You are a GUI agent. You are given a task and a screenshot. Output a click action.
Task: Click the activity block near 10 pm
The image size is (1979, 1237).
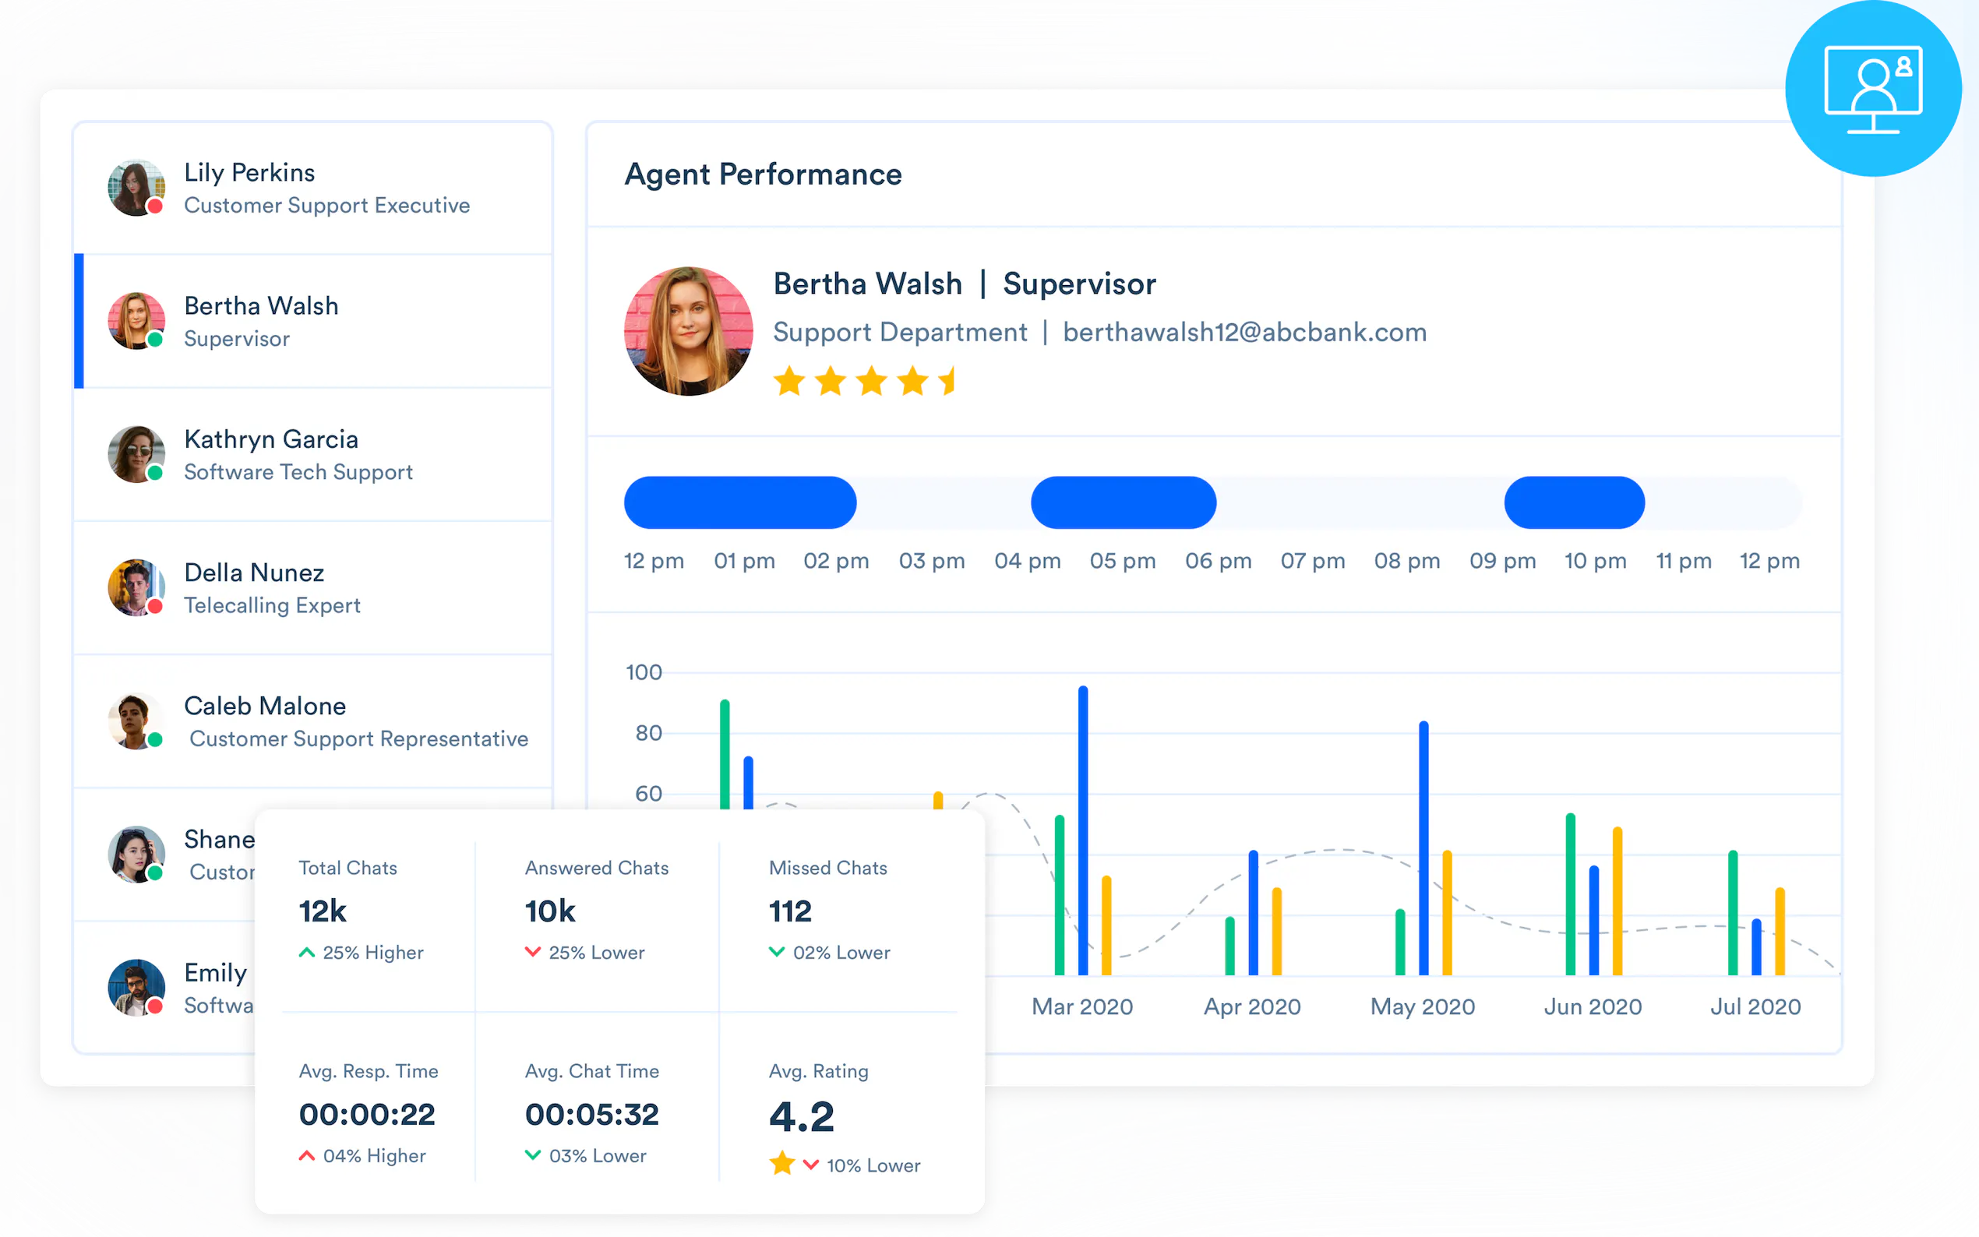(1573, 502)
